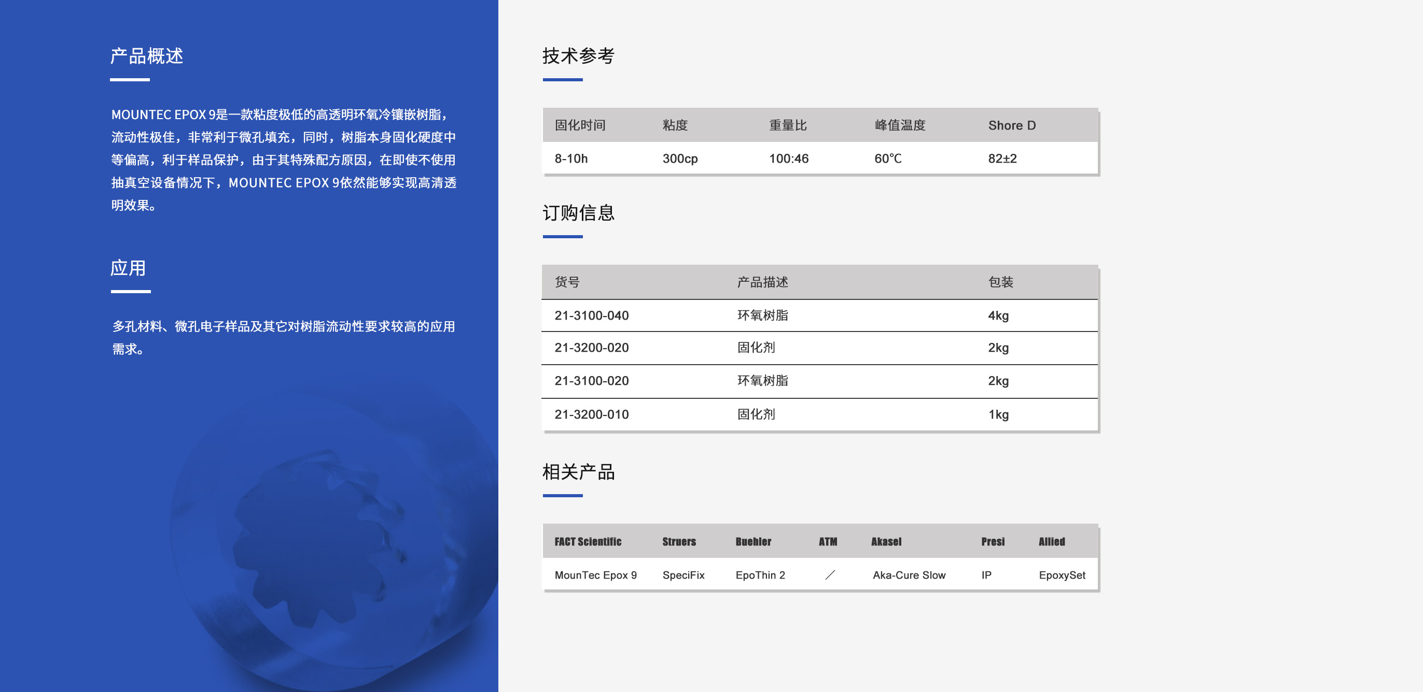This screenshot has width=1423, height=692.
Task: Click product code 21-3100-040
Action: (591, 315)
